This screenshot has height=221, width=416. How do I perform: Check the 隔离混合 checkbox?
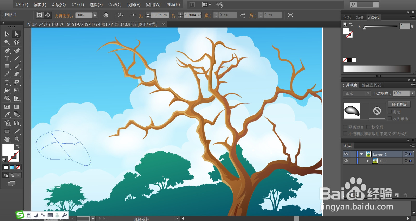click(345, 127)
